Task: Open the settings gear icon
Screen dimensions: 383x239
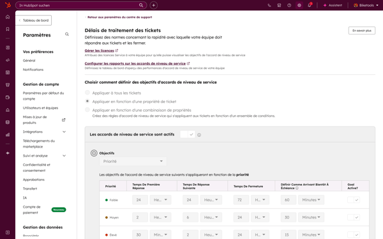Action: [299, 5]
